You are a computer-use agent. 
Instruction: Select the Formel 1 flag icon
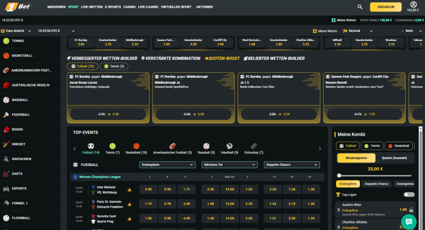6,203
